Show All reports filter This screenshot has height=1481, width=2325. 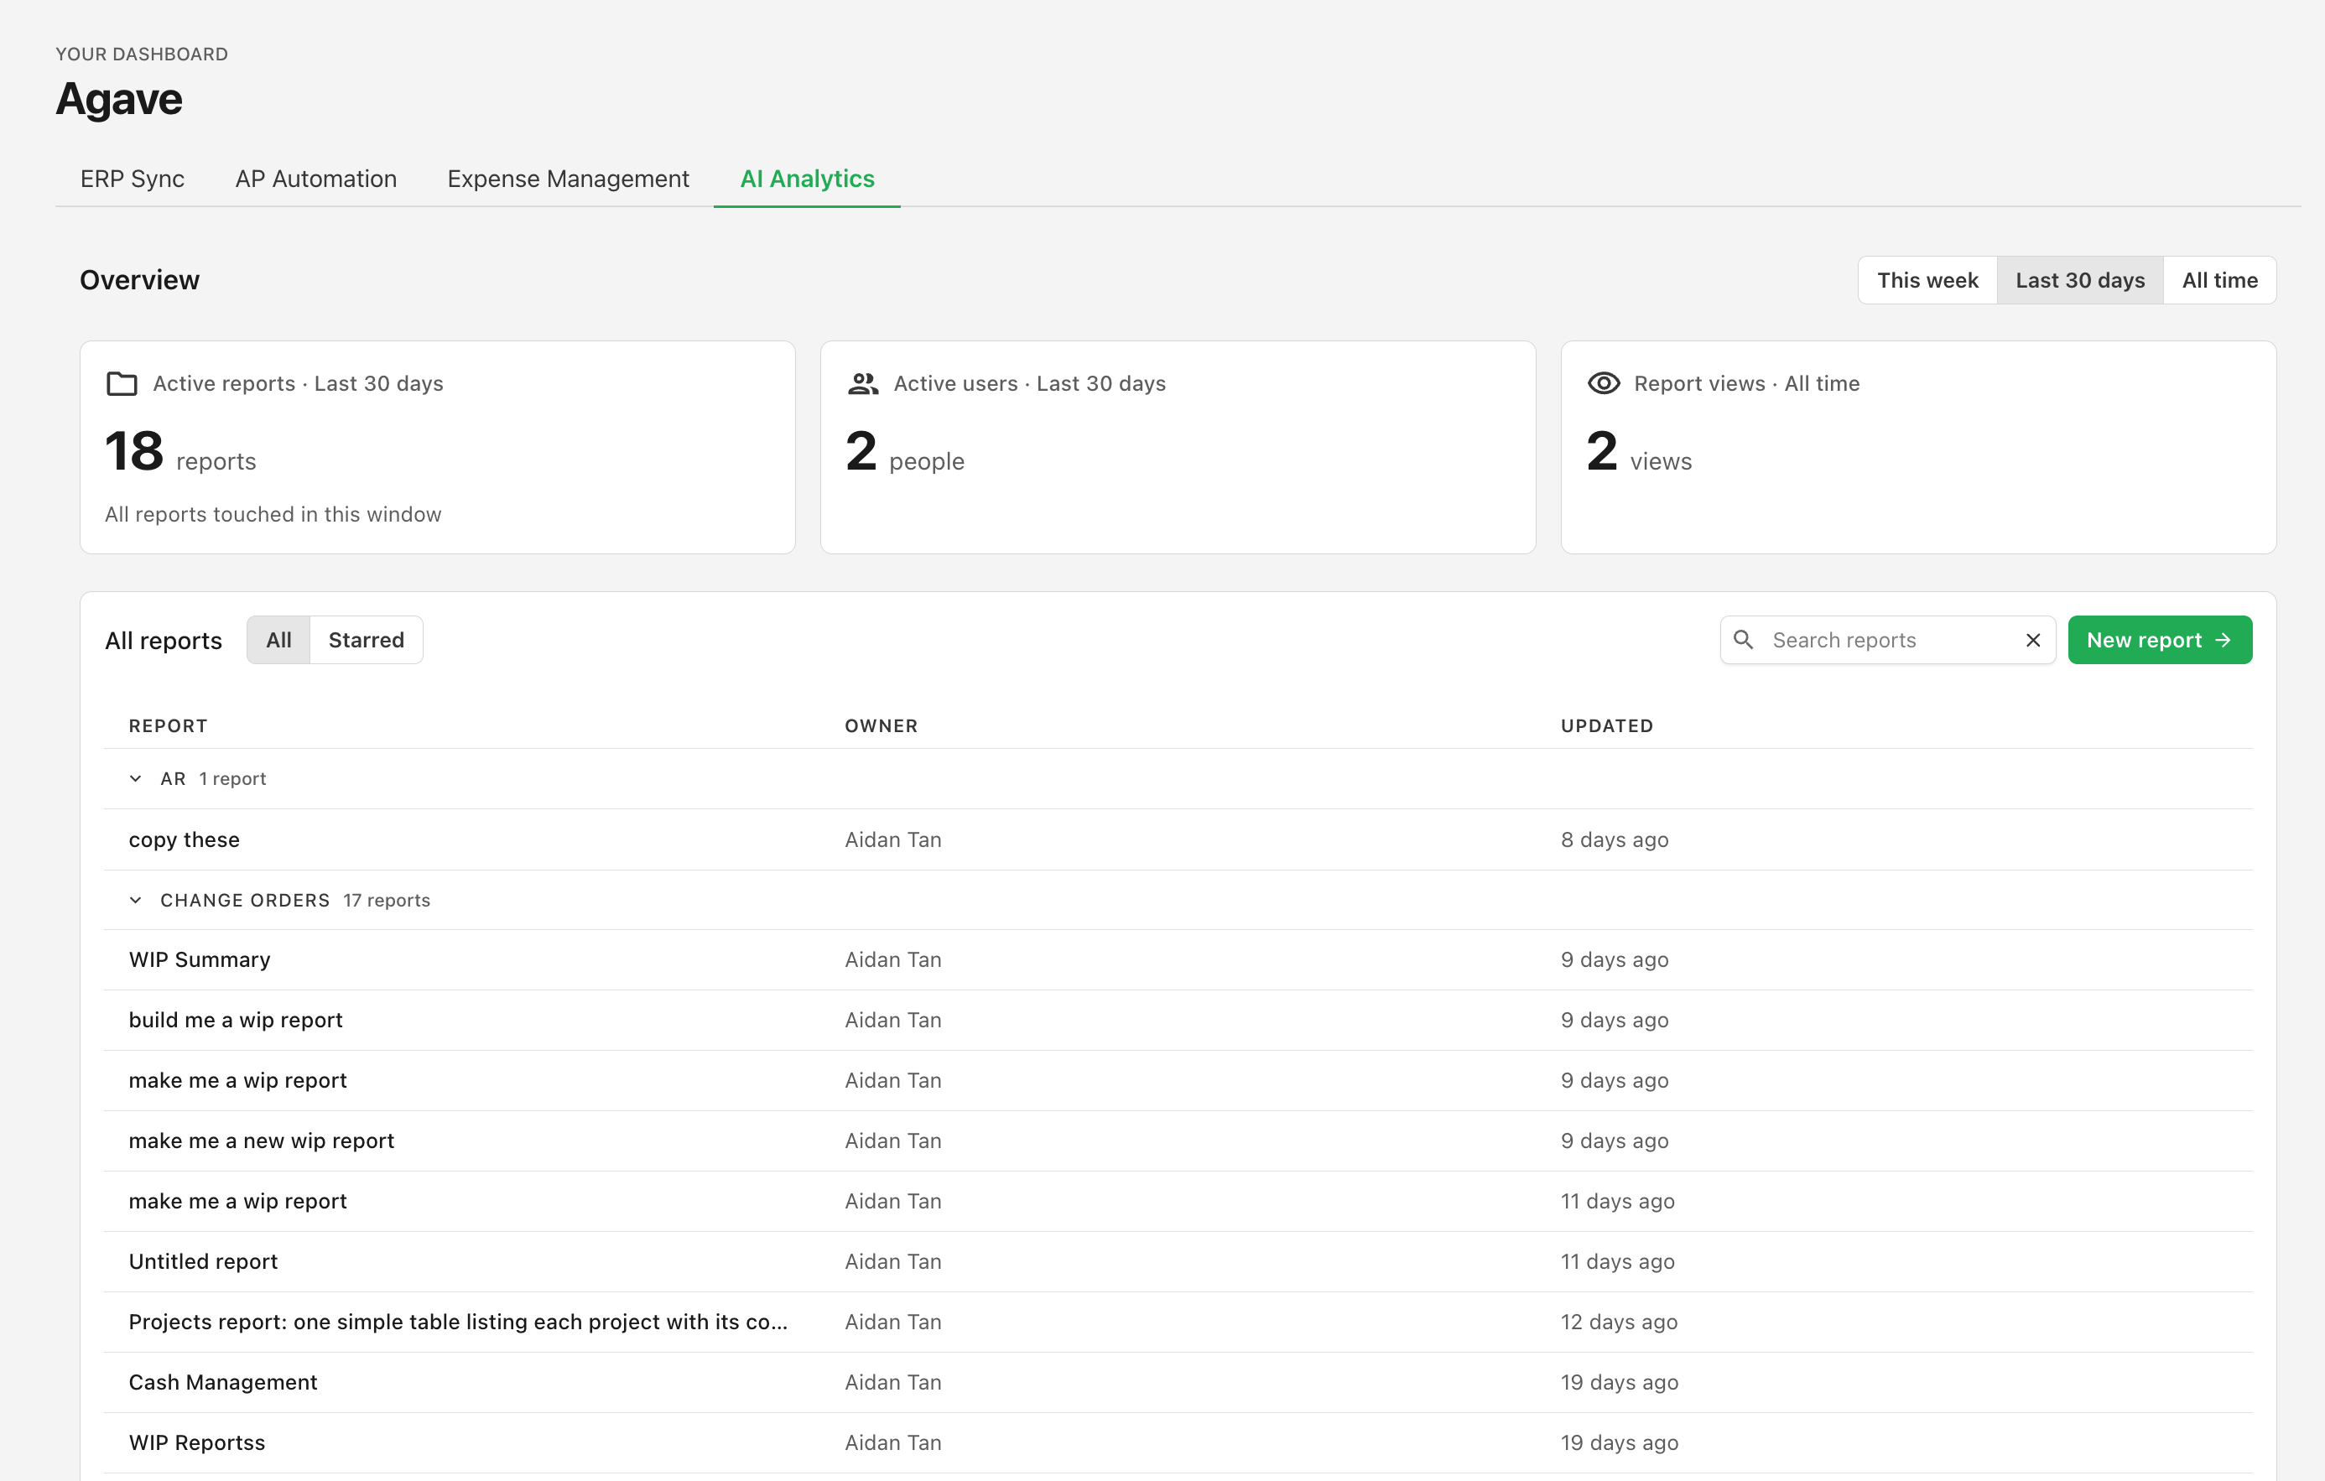(278, 640)
